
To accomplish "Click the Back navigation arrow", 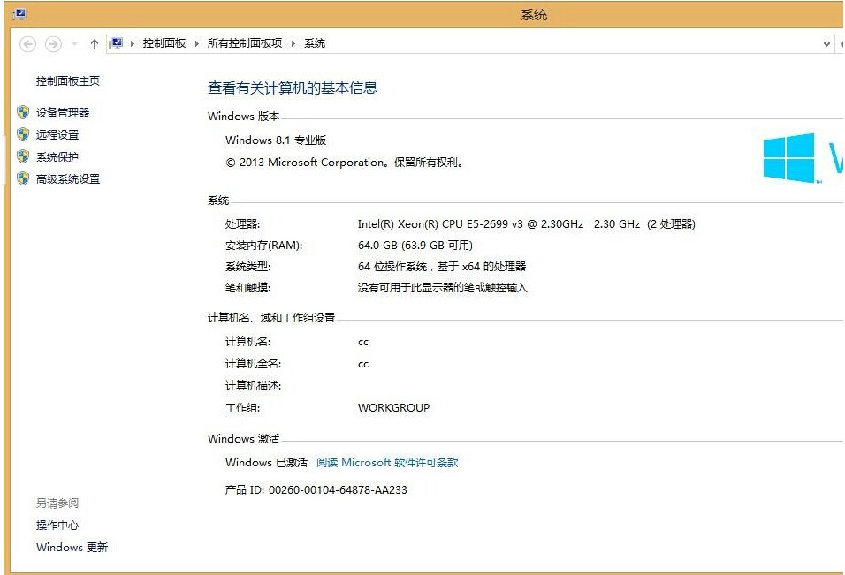I will 28,43.
